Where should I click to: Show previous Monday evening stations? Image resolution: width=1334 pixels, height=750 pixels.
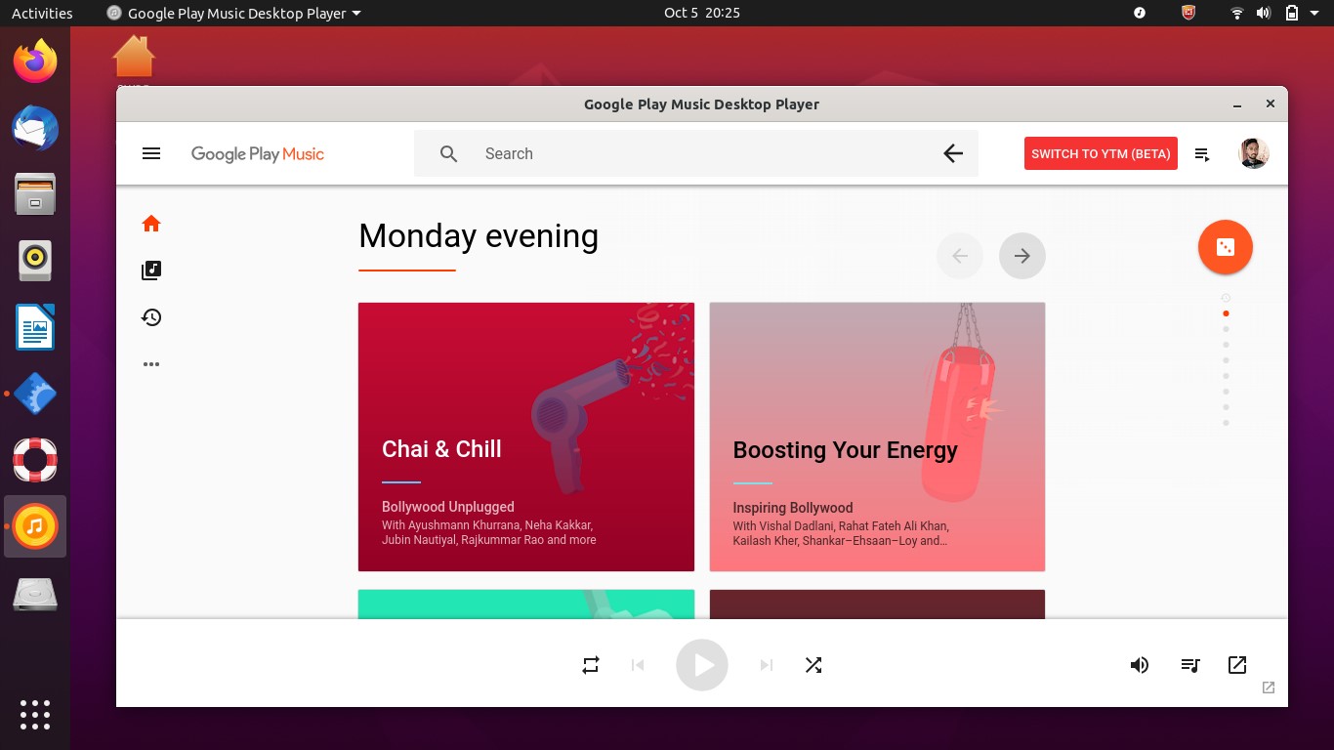(x=960, y=256)
